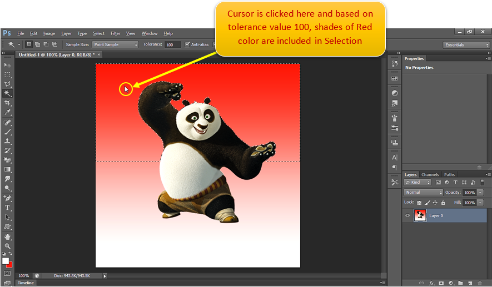Click the red background color swatch
This screenshot has width=492, height=287.
point(10,265)
